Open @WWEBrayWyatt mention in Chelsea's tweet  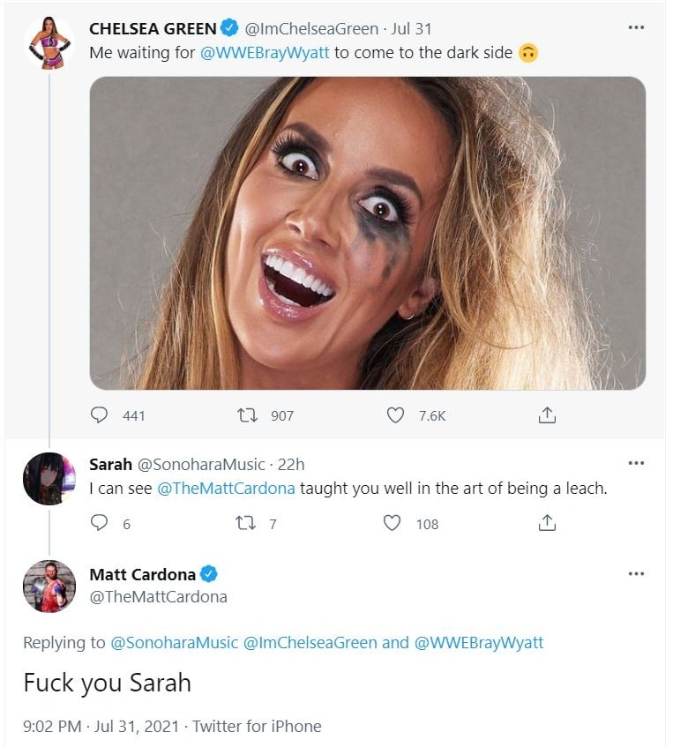pyautogui.click(x=264, y=52)
